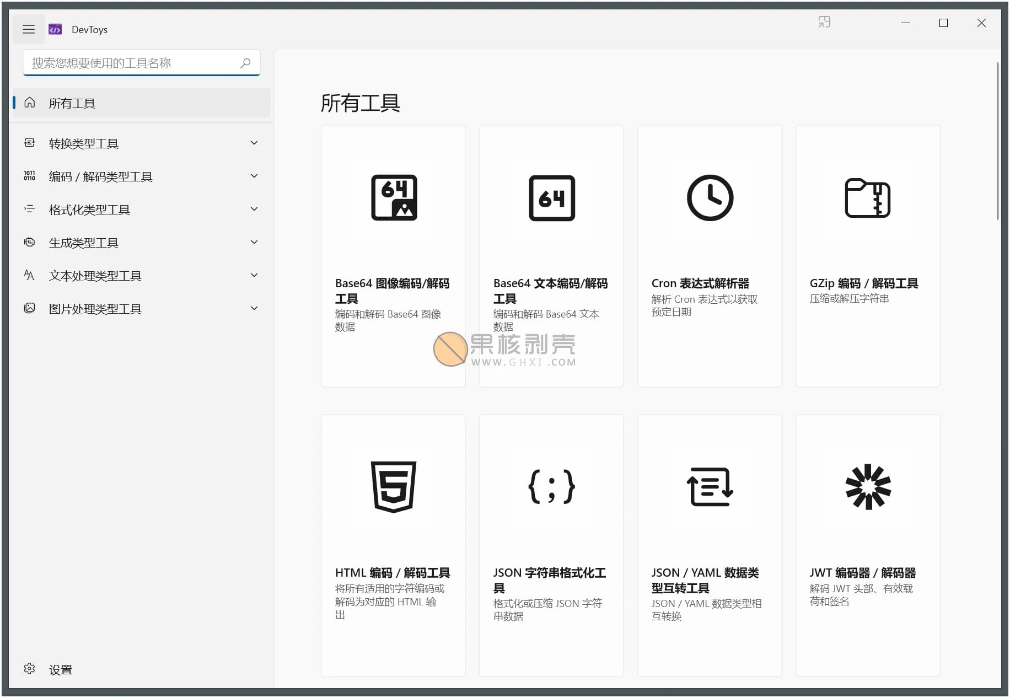The image size is (1010, 698).
Task: Click the HTML5 shield icon
Action: tap(394, 487)
